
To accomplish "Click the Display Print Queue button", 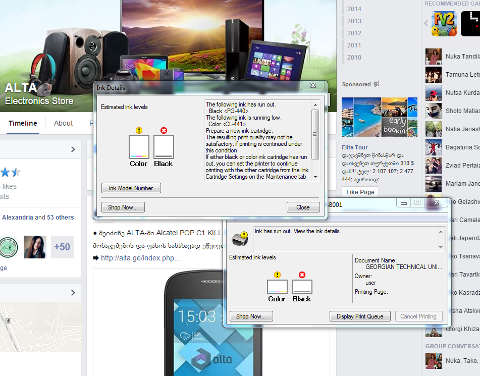I will click(360, 316).
